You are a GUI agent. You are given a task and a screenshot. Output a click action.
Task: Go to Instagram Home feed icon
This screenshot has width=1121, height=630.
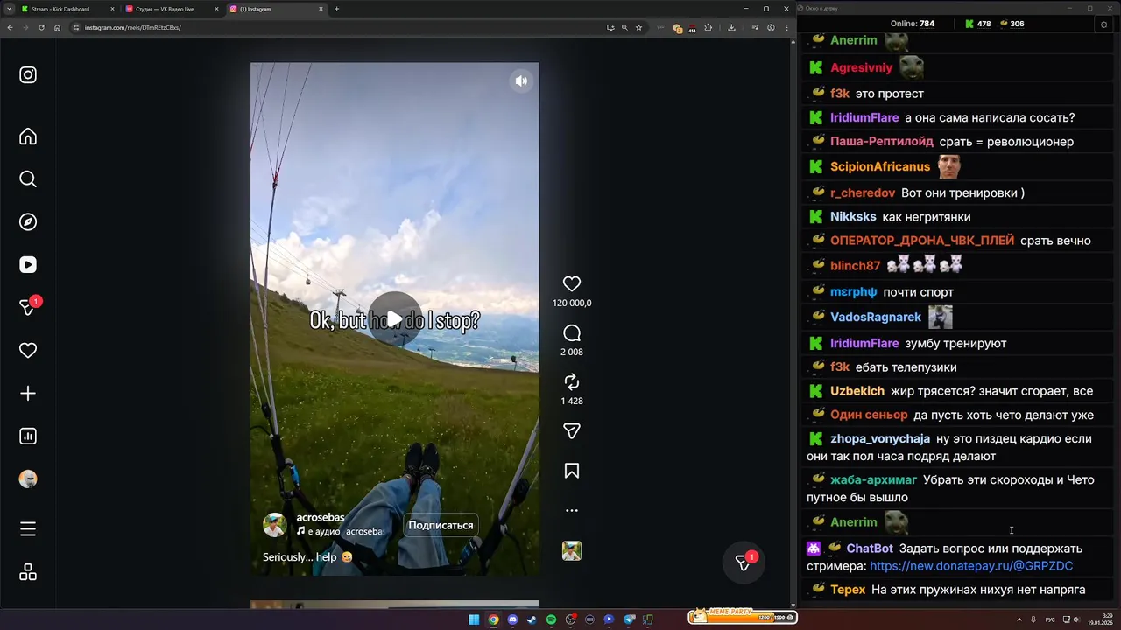28,136
